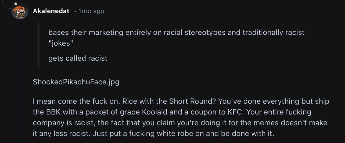Click the quoted word "jokes"
The image size is (345, 143).
tap(60, 43)
